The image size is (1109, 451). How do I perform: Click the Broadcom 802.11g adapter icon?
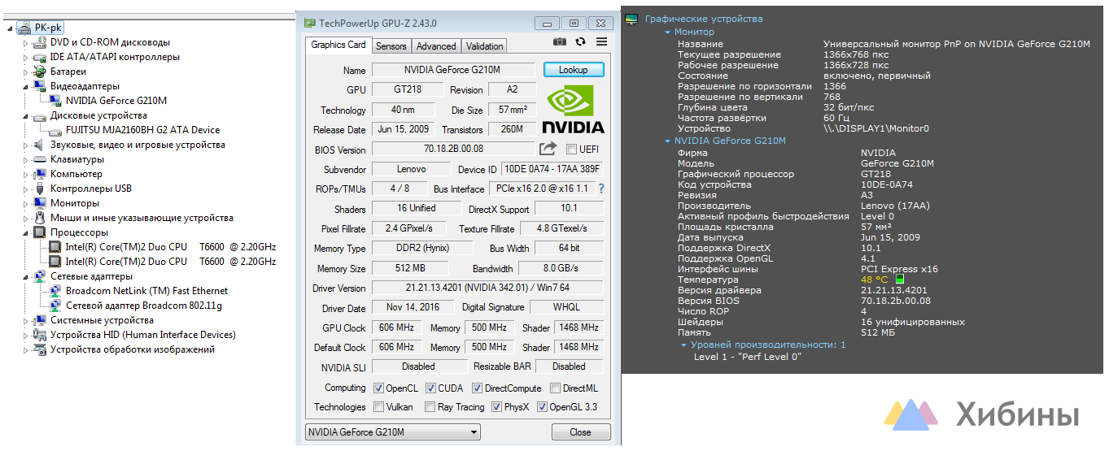tap(55, 306)
